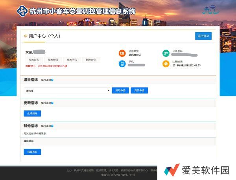This screenshot has height=180, width=236.
Task: Click the teal Hangzhou city logo in the header
Action: [211, 10]
